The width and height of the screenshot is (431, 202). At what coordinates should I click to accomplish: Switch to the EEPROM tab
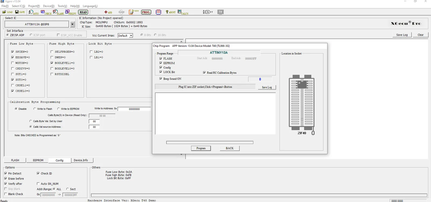click(38, 160)
